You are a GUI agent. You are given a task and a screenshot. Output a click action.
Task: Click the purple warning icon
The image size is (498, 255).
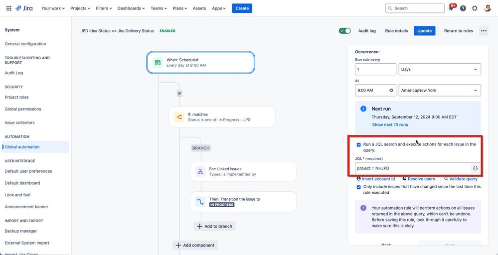click(x=363, y=208)
